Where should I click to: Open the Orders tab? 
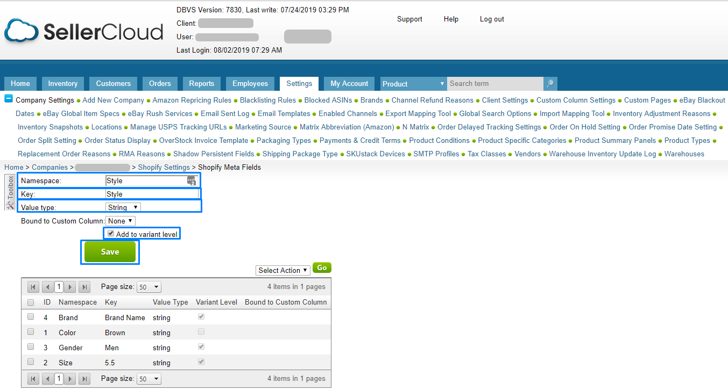click(x=160, y=84)
